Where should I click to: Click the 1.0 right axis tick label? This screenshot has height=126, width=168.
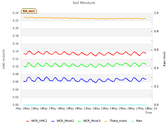(156, 13)
